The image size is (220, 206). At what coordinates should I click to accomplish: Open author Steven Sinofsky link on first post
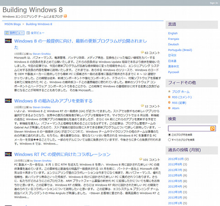click(x=42, y=54)
